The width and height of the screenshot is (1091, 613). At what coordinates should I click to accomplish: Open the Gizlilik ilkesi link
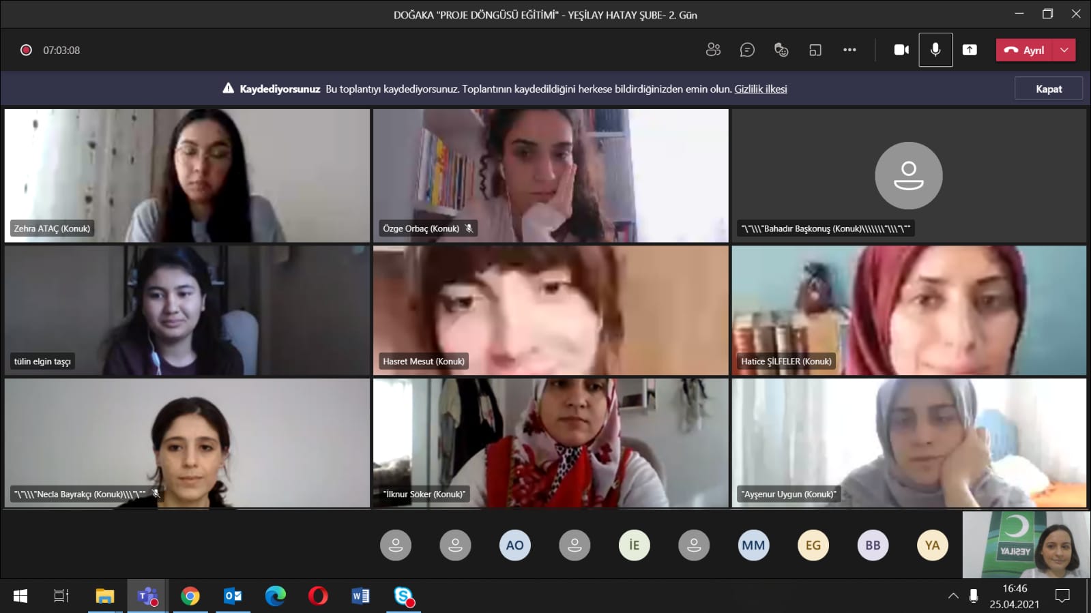coord(761,89)
